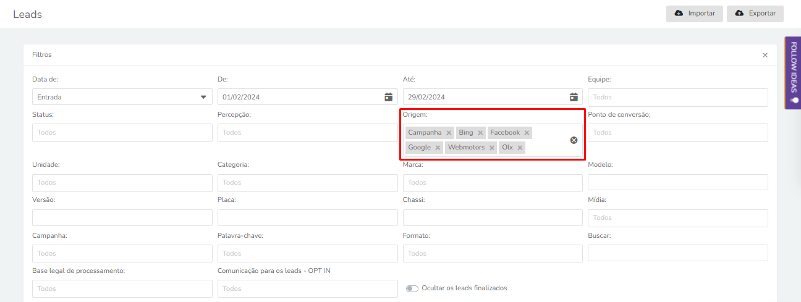The image size is (801, 302).
Task: Remove the Webmotors origin tag
Action: (x=492, y=148)
